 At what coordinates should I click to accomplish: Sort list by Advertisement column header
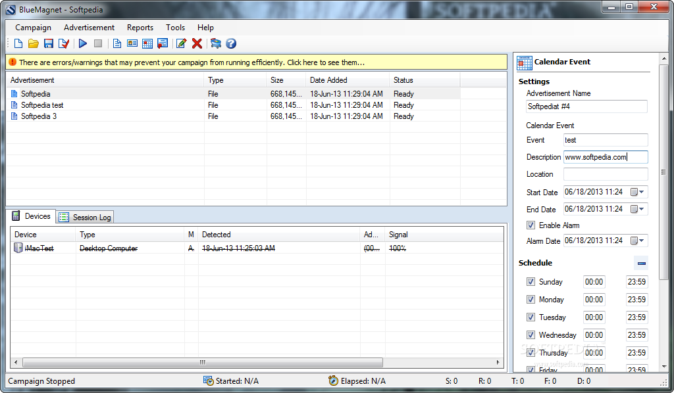click(105, 80)
